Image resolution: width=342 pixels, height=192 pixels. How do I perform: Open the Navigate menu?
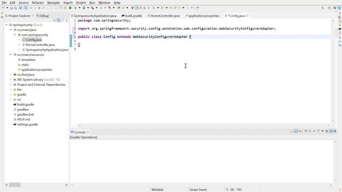[x=53, y=3]
